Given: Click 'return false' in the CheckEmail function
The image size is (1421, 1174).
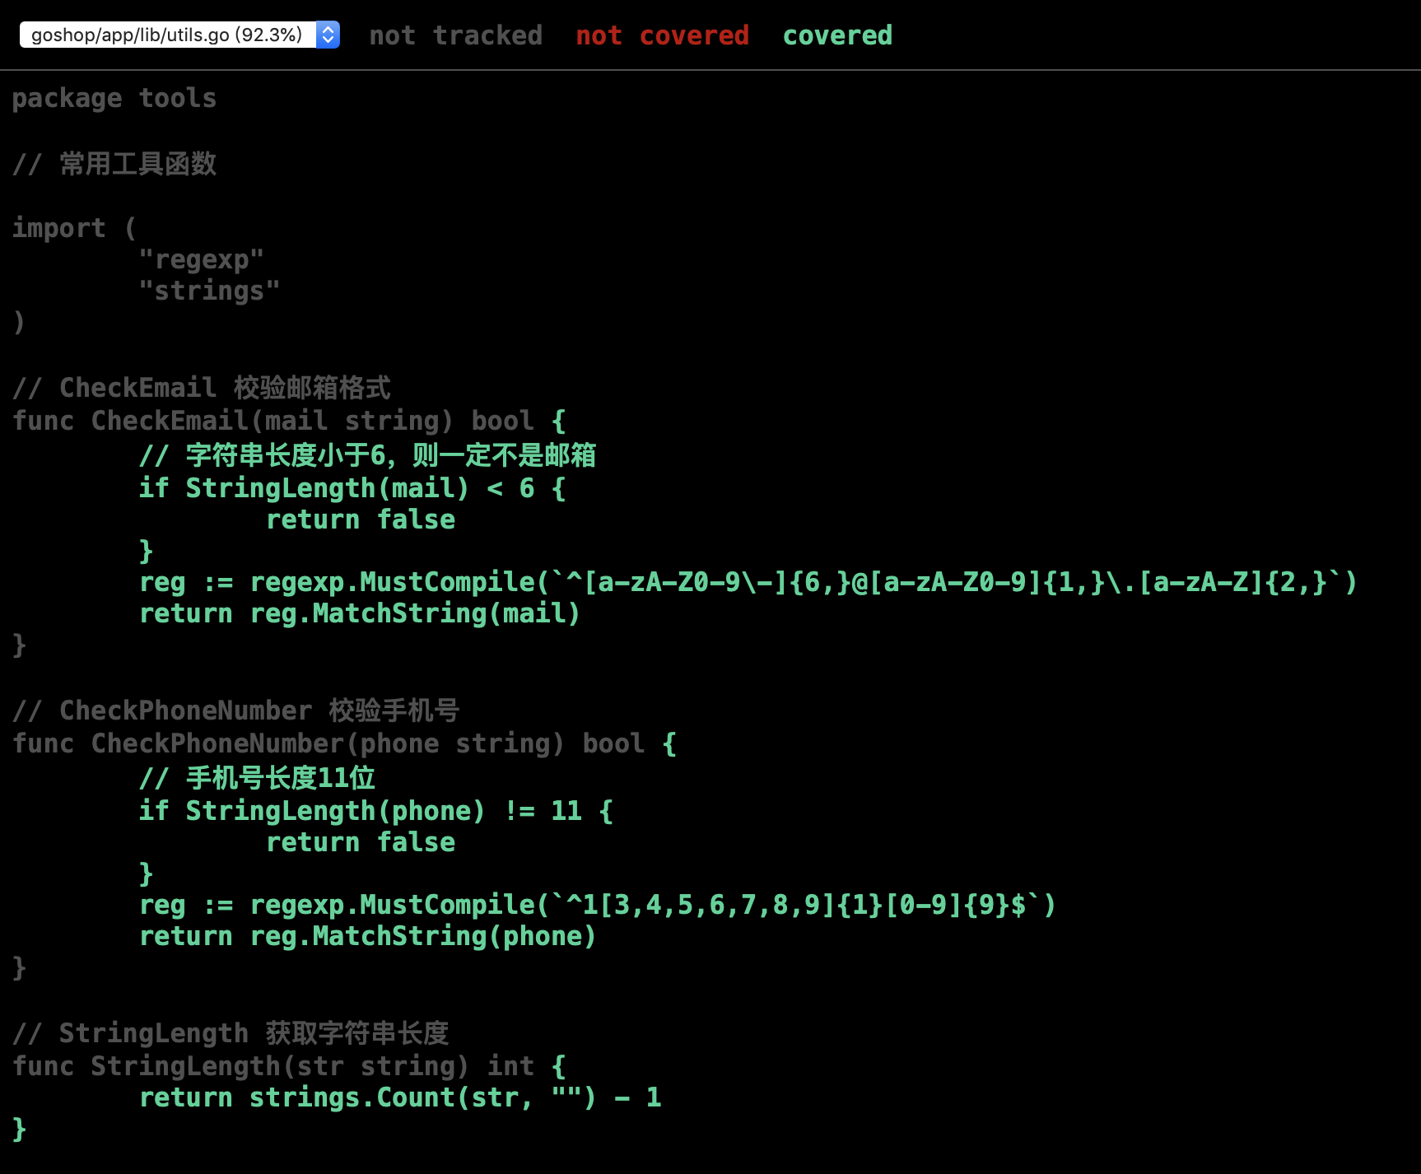Looking at the screenshot, I should point(361,519).
